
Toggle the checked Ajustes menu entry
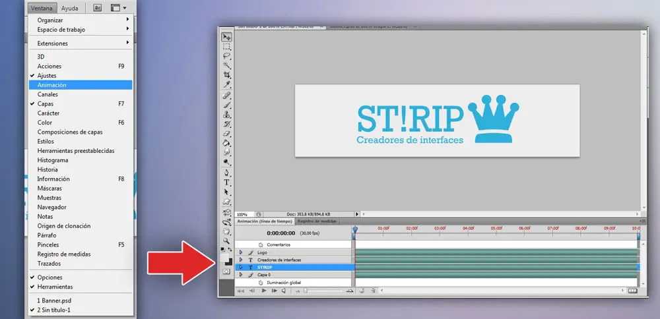(81, 76)
